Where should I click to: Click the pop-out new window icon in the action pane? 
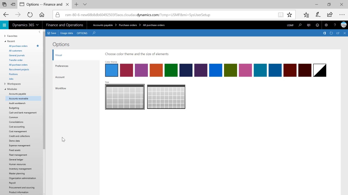(338, 33)
